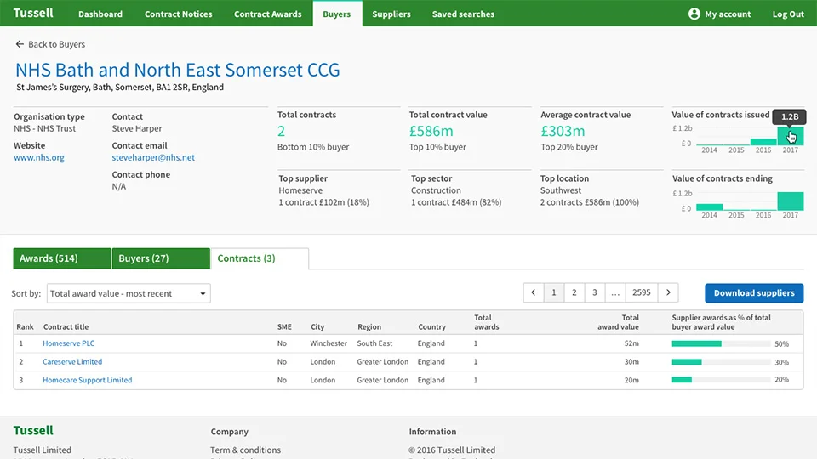Click the Winchester city cell
Image resolution: width=817 pixels, height=459 pixels.
click(329, 343)
